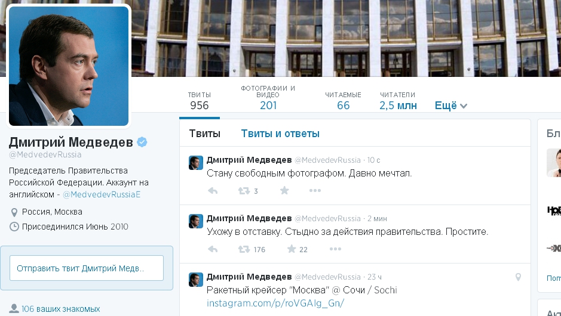Open more options on the first tweet
The height and width of the screenshot is (316, 561).
315,191
